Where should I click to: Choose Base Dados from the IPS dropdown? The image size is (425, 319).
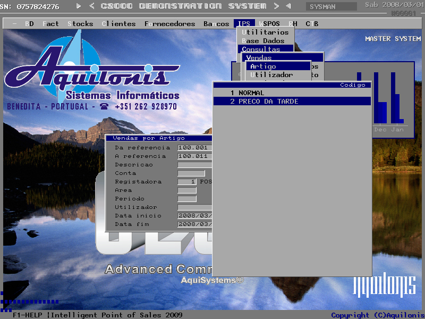point(263,41)
